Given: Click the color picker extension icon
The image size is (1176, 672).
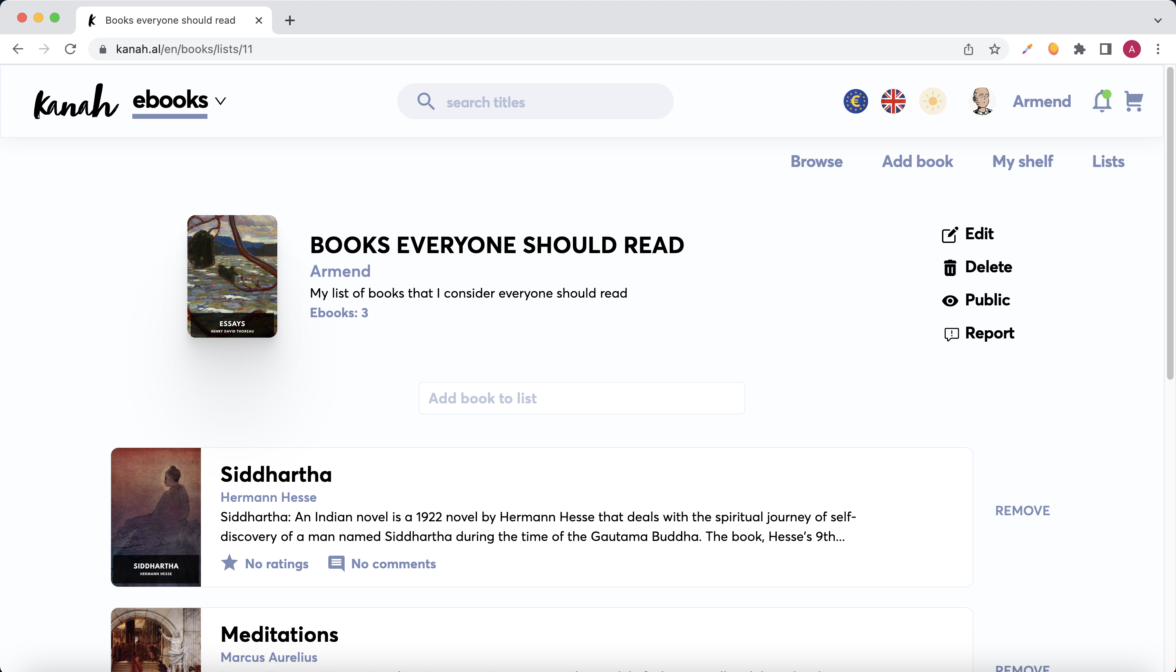Looking at the screenshot, I should [x=1027, y=49].
